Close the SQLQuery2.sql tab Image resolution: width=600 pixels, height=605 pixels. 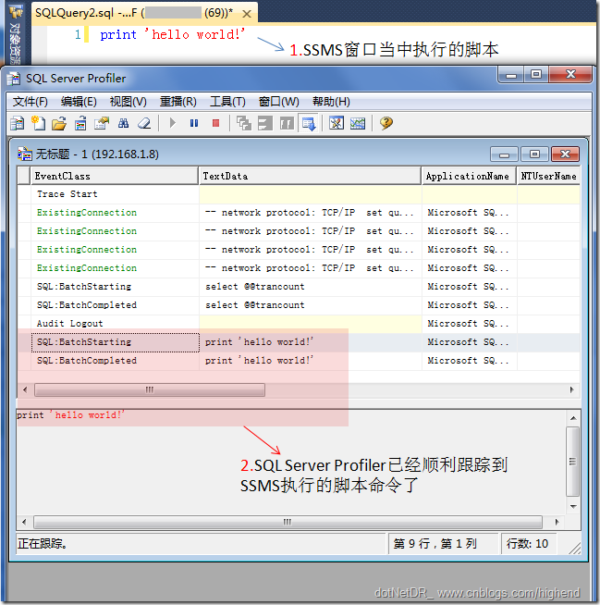click(x=247, y=14)
